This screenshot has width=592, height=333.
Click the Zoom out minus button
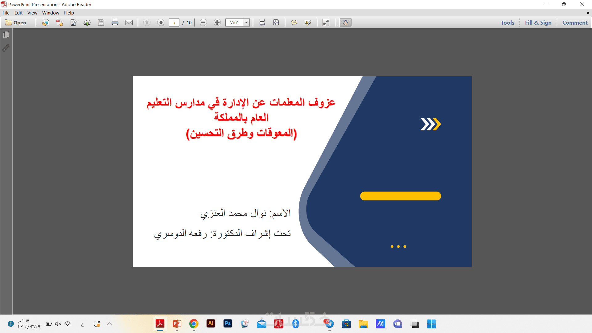203,23
